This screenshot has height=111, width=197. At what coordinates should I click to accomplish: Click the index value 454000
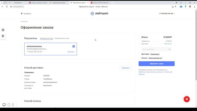coord(46,76)
